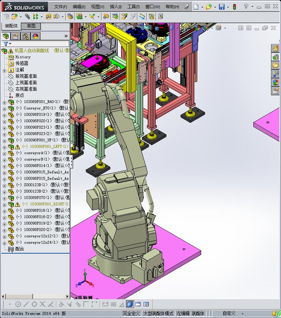Open the dropdown arrow next to the New icon
The height and width of the screenshot is (318, 281).
(x=202, y=7)
